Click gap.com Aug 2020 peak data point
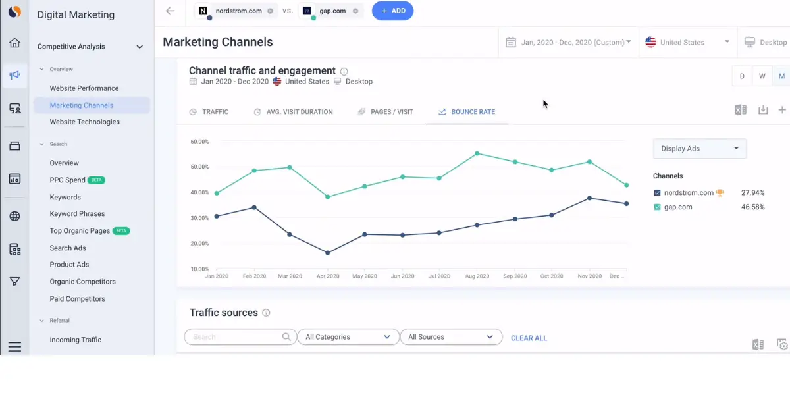This screenshot has width=790, height=395. [477, 153]
